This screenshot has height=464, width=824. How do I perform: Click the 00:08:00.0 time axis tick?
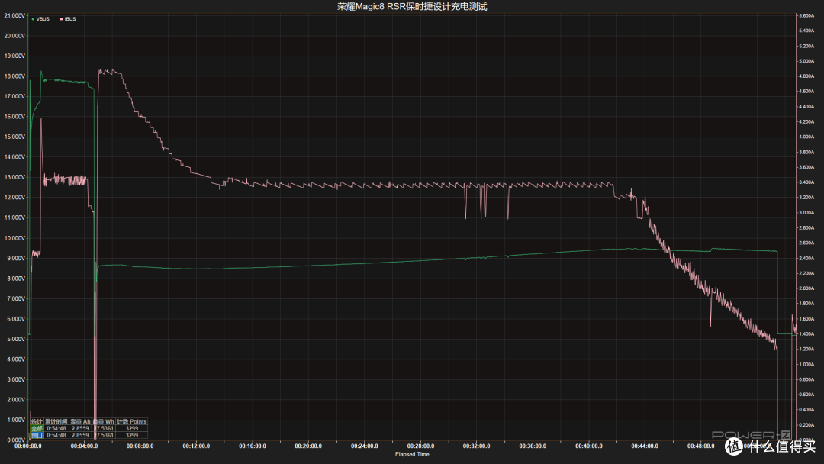[140, 446]
